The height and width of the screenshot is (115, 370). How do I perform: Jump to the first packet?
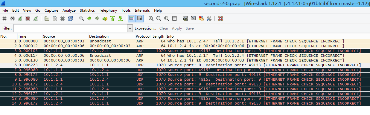tap(113, 19)
